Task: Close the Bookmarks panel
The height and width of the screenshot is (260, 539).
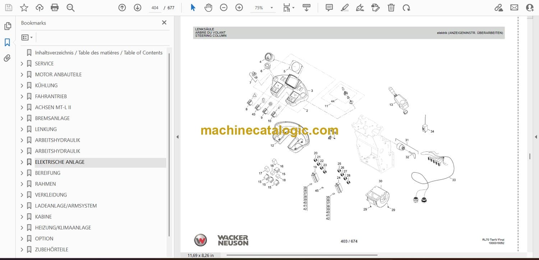Action: pyautogui.click(x=164, y=23)
